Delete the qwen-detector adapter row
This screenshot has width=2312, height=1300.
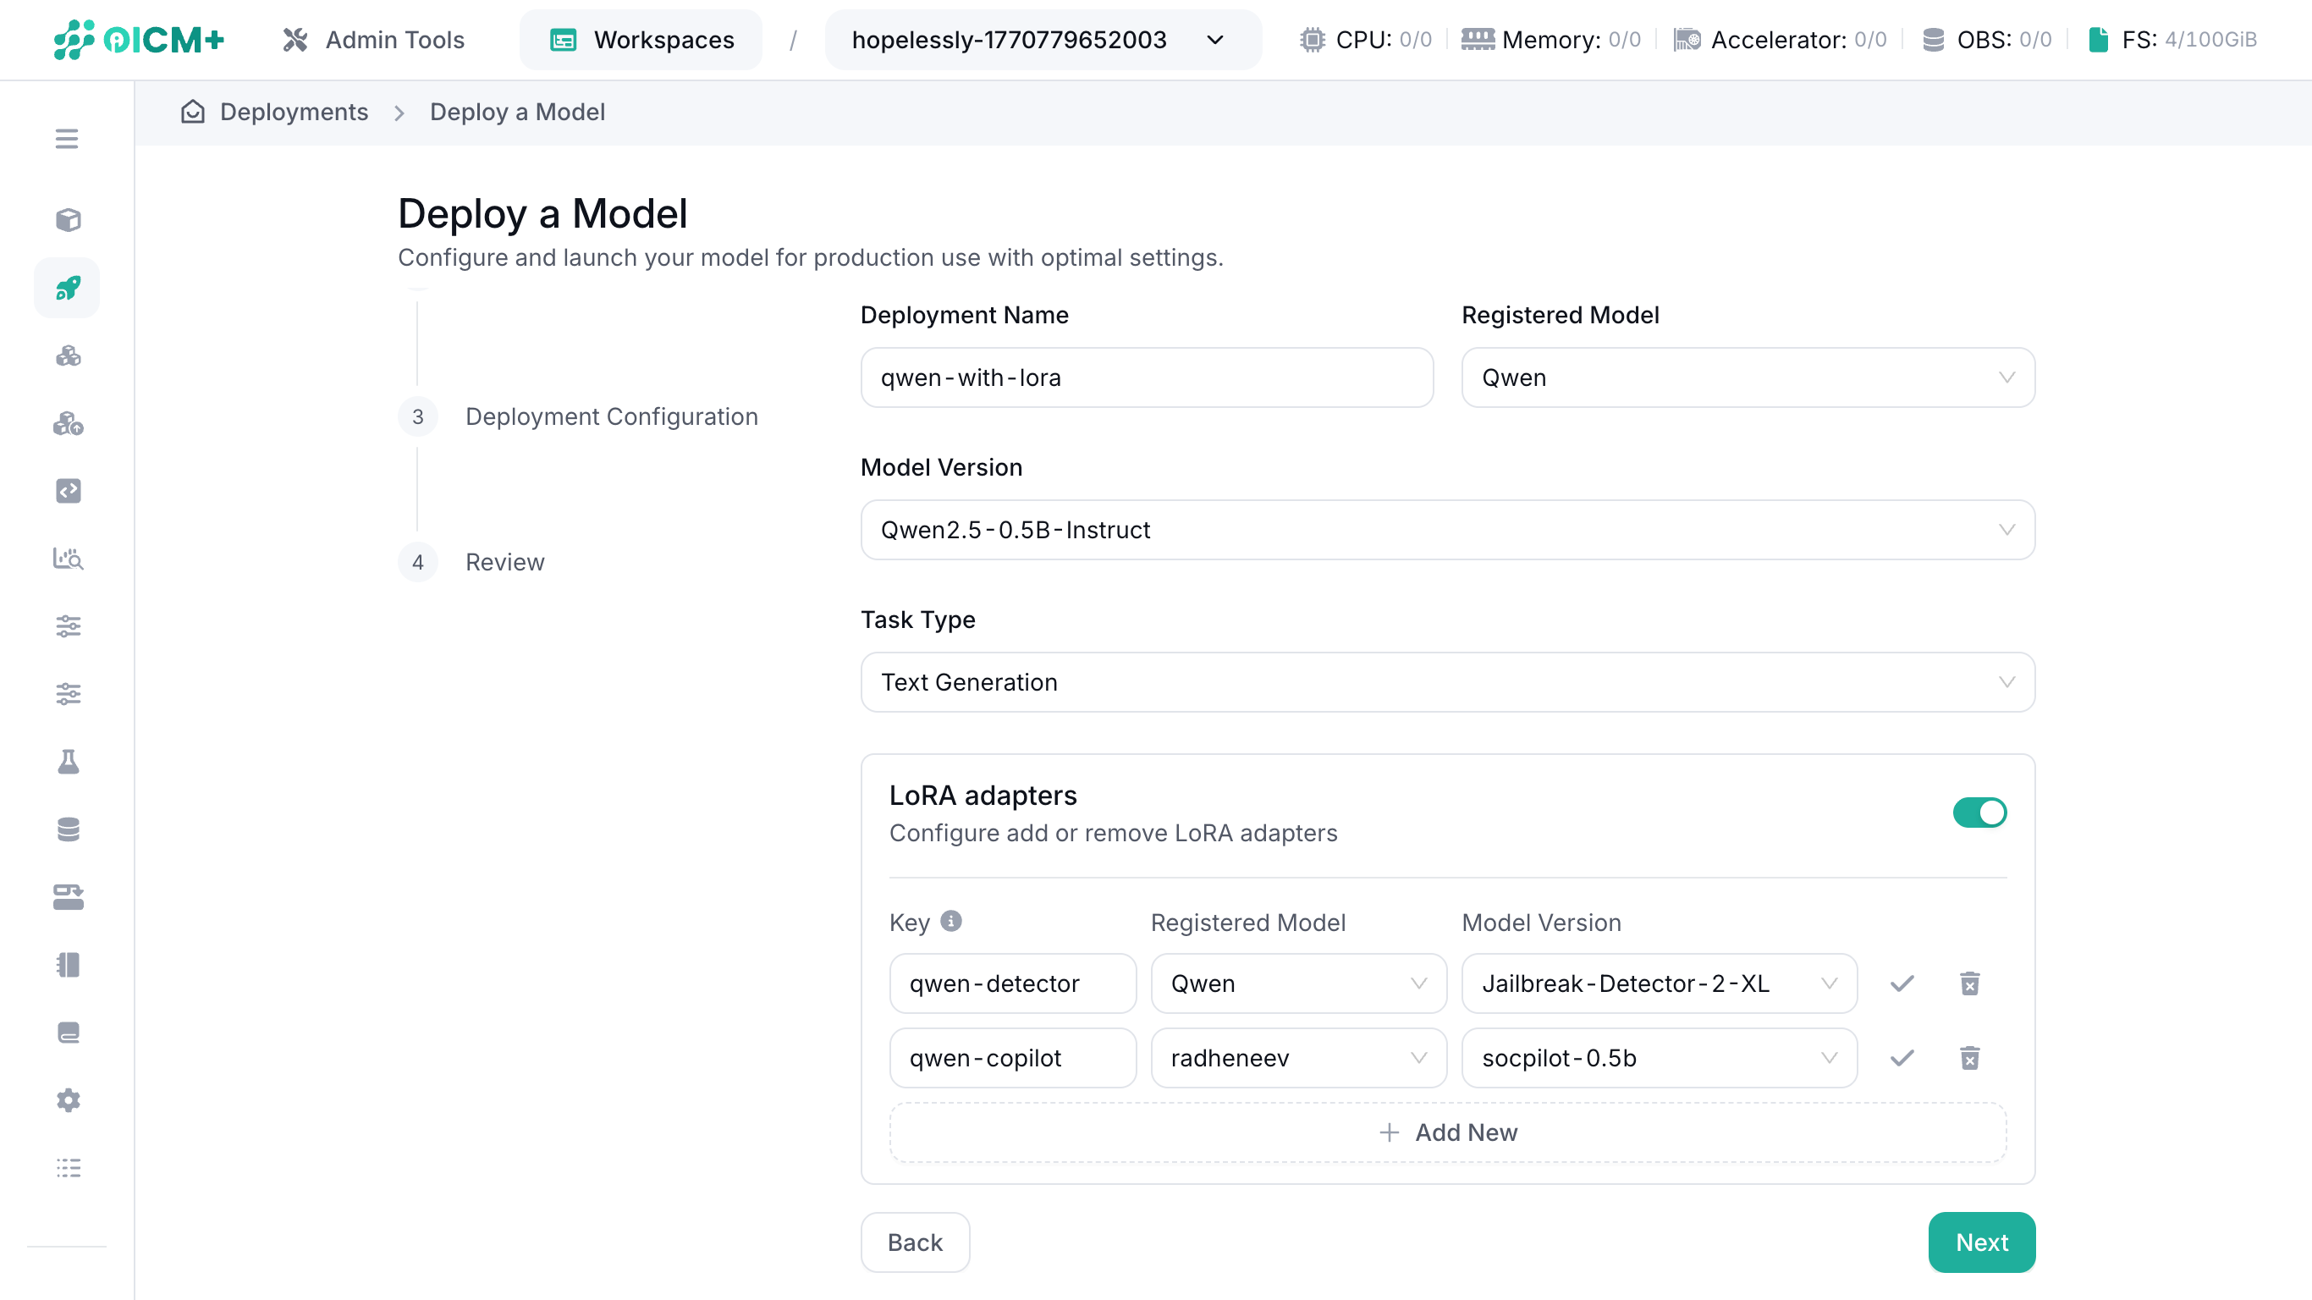(1971, 983)
